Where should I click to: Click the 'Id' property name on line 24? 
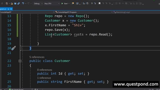click(60, 73)
